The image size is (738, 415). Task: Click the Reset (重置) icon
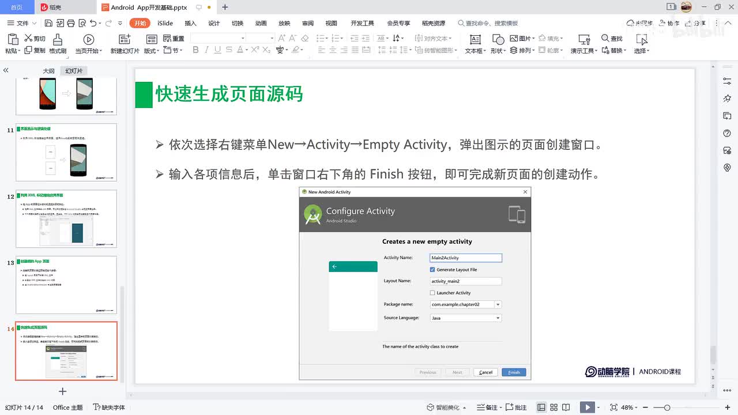[x=168, y=38]
